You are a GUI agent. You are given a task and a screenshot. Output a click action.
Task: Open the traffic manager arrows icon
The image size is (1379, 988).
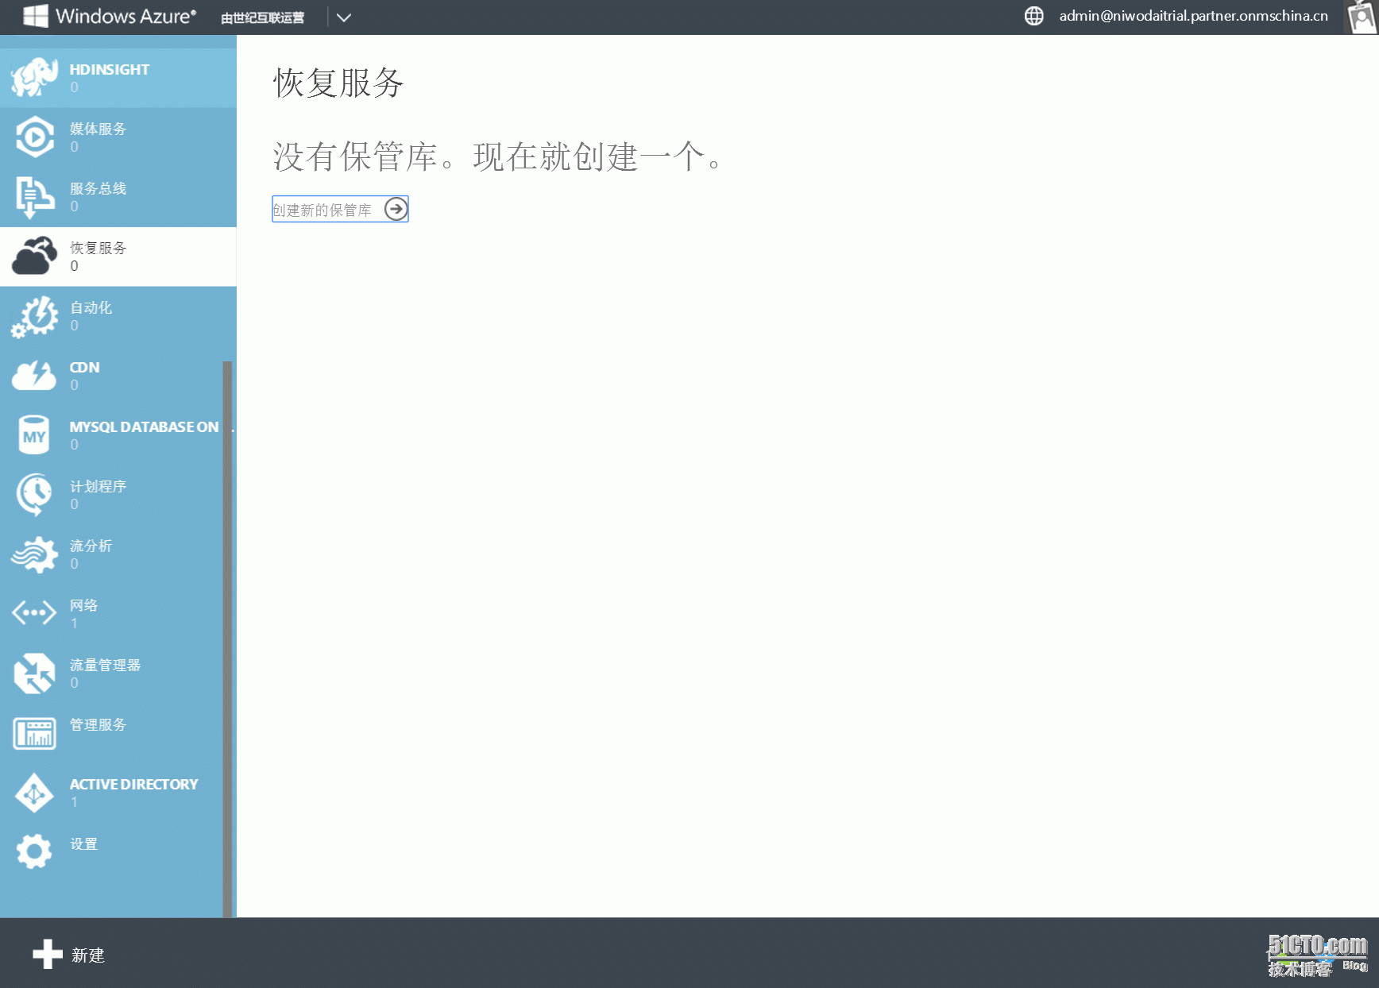[34, 673]
